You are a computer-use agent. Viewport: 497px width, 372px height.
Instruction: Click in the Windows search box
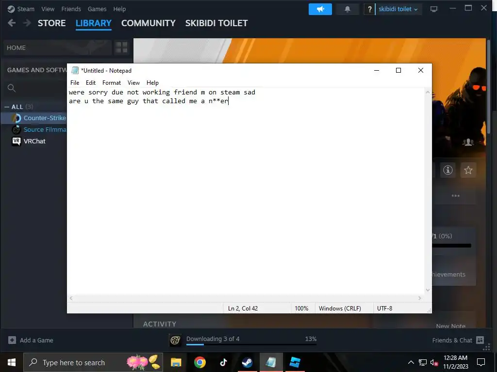click(x=93, y=362)
